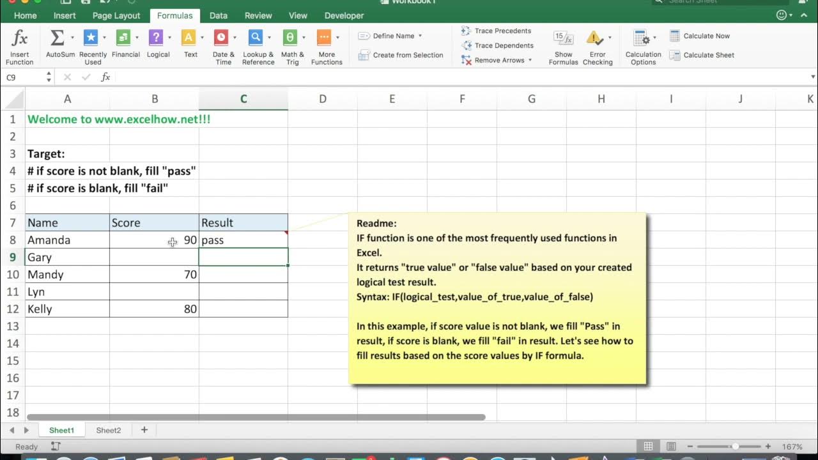Select the score cell with 70
The width and height of the screenshot is (818, 460).
tap(154, 275)
